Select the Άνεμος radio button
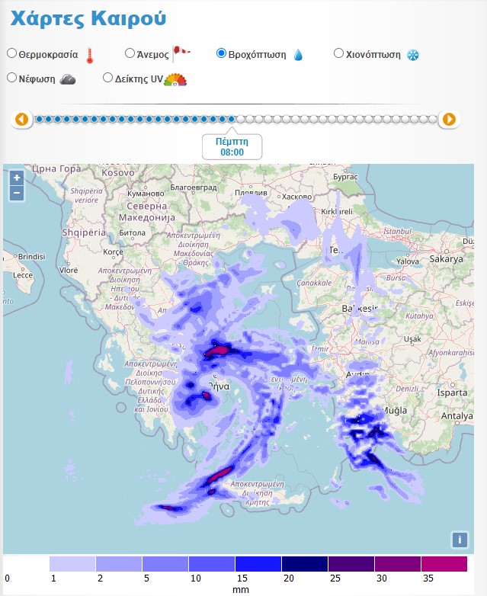The height and width of the screenshot is (596, 487). coord(130,53)
